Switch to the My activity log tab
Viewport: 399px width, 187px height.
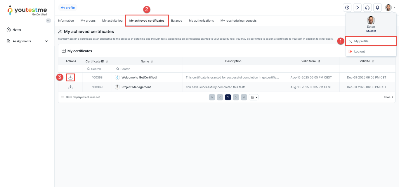(x=112, y=21)
